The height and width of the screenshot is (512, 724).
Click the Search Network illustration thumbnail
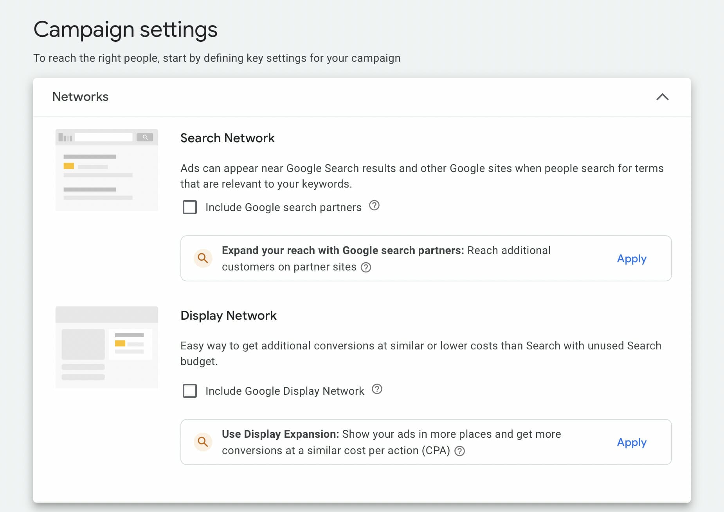tap(106, 170)
